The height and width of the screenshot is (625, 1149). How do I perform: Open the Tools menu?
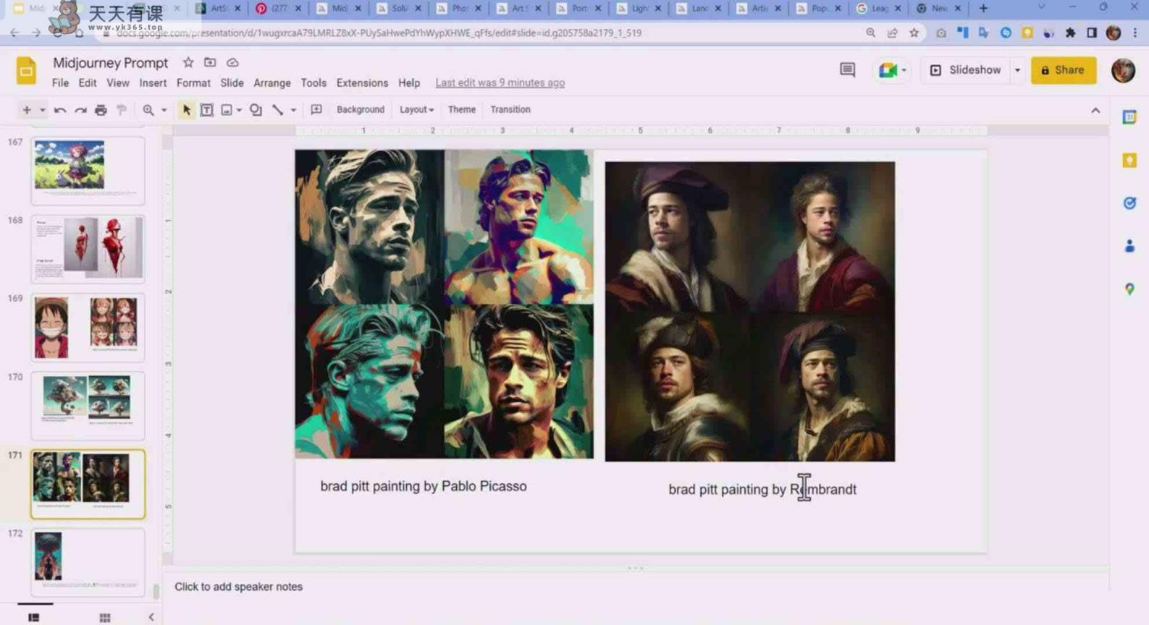(313, 83)
